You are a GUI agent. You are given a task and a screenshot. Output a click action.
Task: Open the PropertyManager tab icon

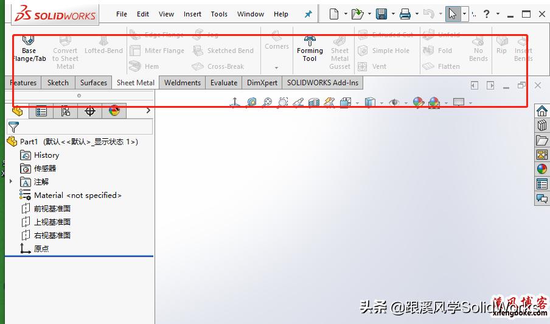pyautogui.click(x=41, y=111)
